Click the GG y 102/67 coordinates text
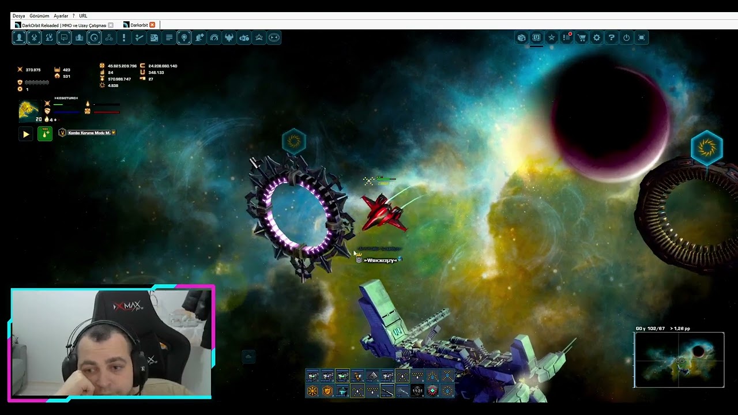 tap(650, 329)
